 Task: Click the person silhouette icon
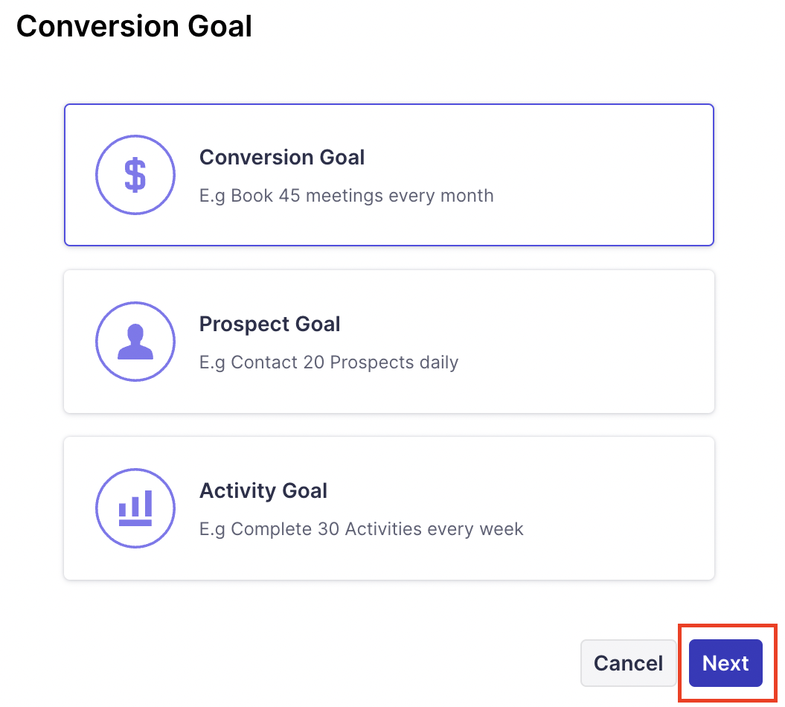135,343
